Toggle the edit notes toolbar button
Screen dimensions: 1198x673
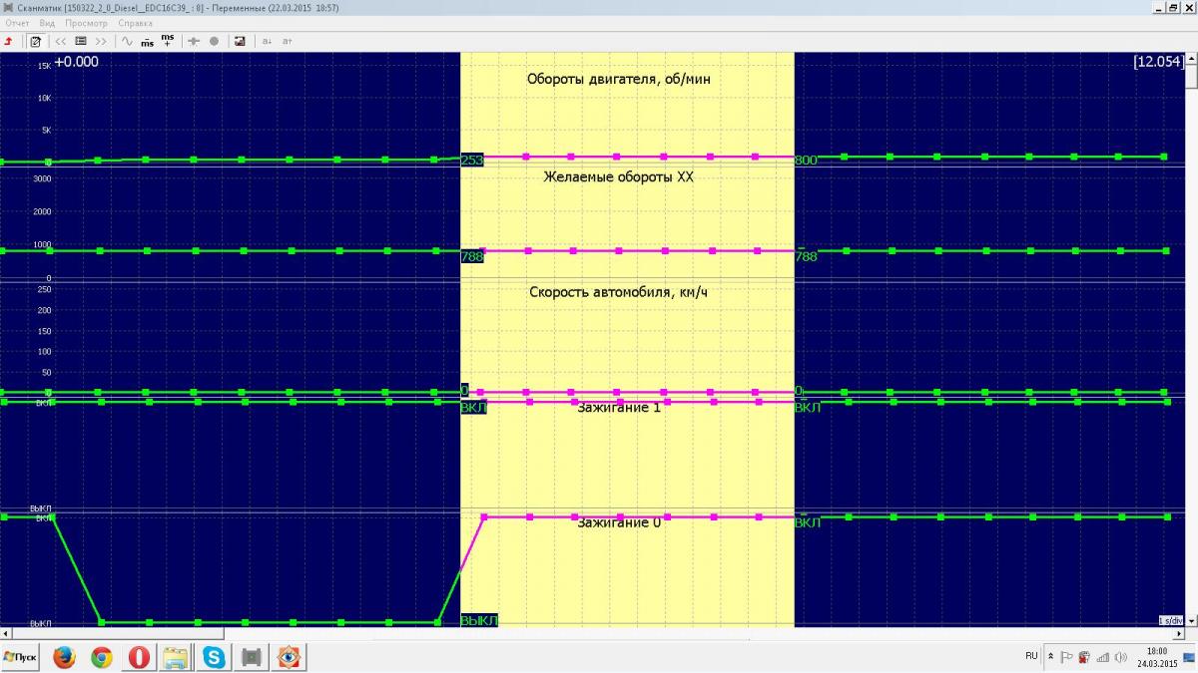(x=35, y=41)
